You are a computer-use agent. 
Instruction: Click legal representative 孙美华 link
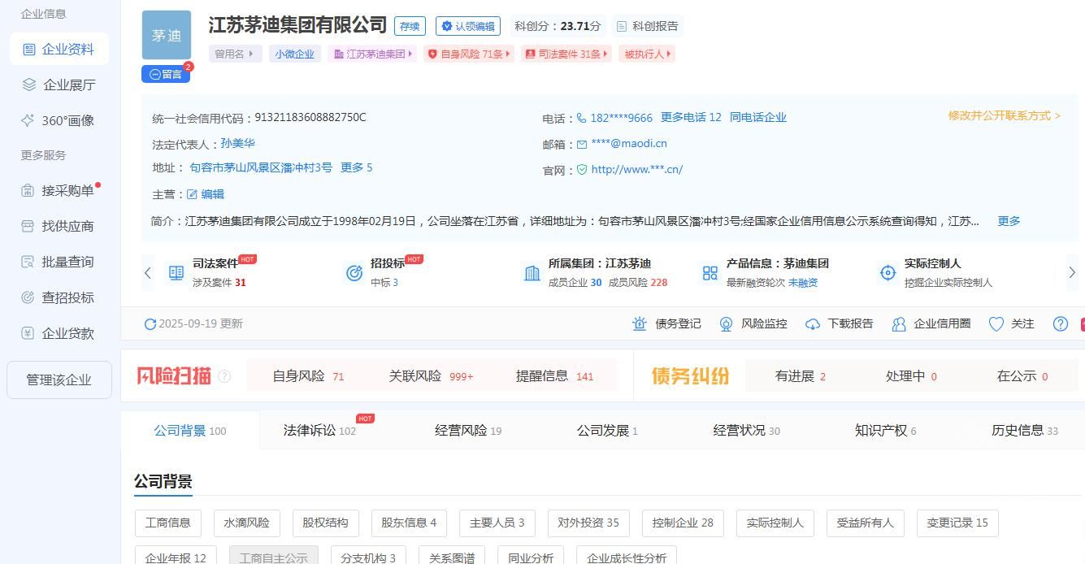pos(238,143)
